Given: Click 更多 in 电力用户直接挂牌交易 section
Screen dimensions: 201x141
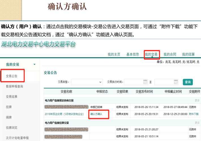Looking at the screenshot, I should (197, 123).
